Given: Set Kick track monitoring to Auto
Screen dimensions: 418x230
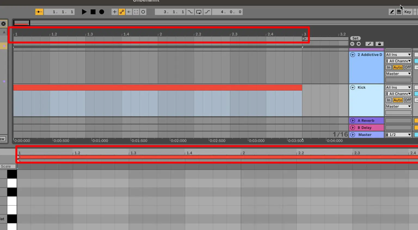Looking at the screenshot, I should (x=398, y=100).
